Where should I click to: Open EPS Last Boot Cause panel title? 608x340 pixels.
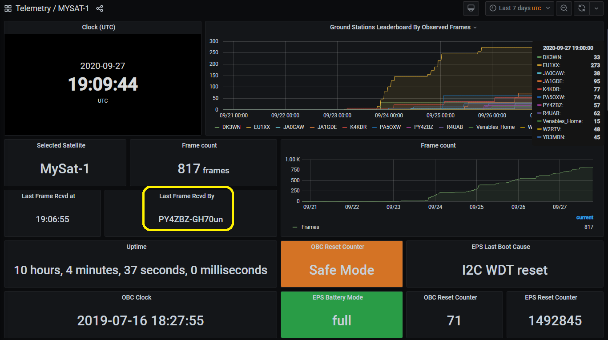click(501, 247)
